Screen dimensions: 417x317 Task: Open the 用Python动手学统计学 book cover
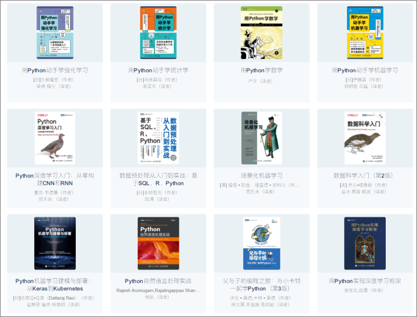pyautogui.click(x=158, y=32)
